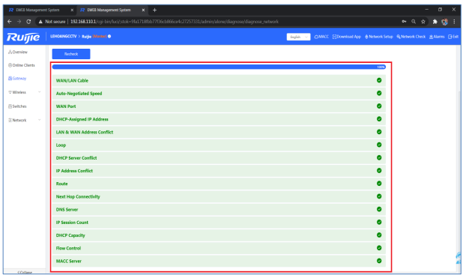This screenshot has height=278, width=466.
Task: Open the browser profile avatar
Action: click(x=444, y=22)
